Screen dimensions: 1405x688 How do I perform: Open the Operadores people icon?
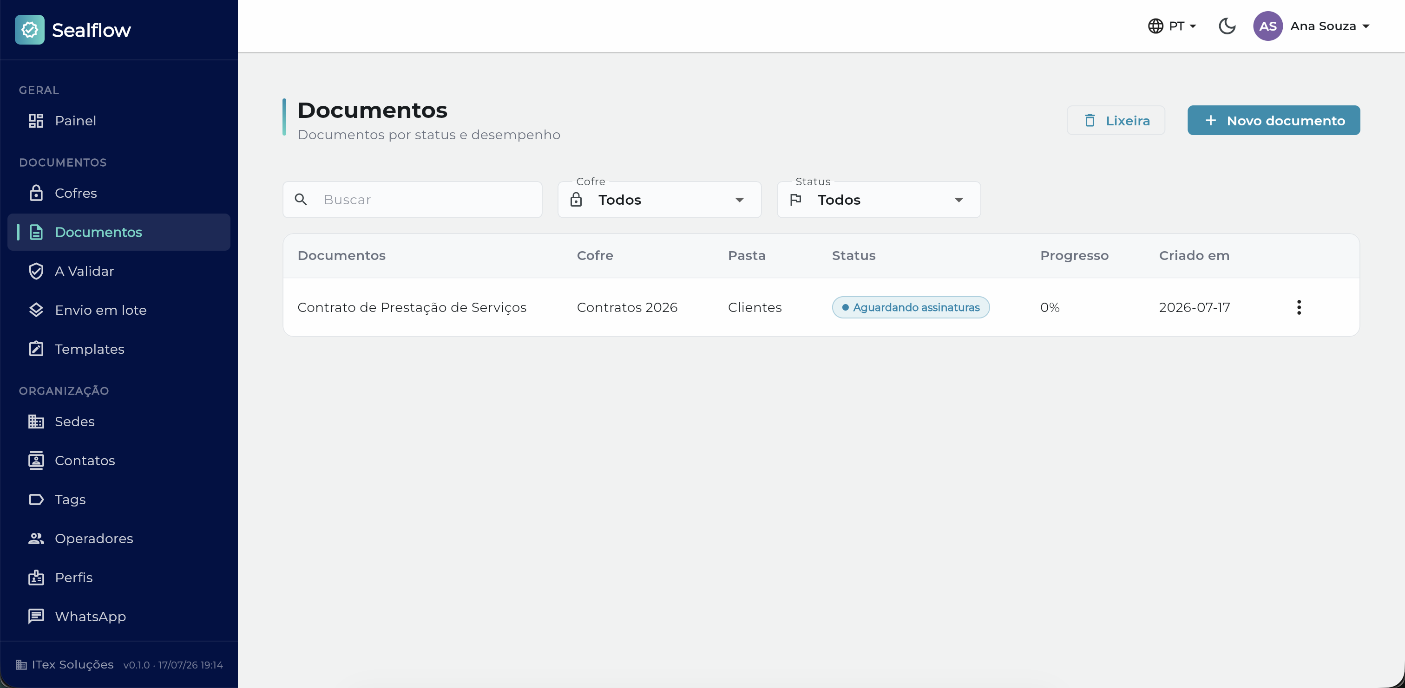[x=36, y=538]
